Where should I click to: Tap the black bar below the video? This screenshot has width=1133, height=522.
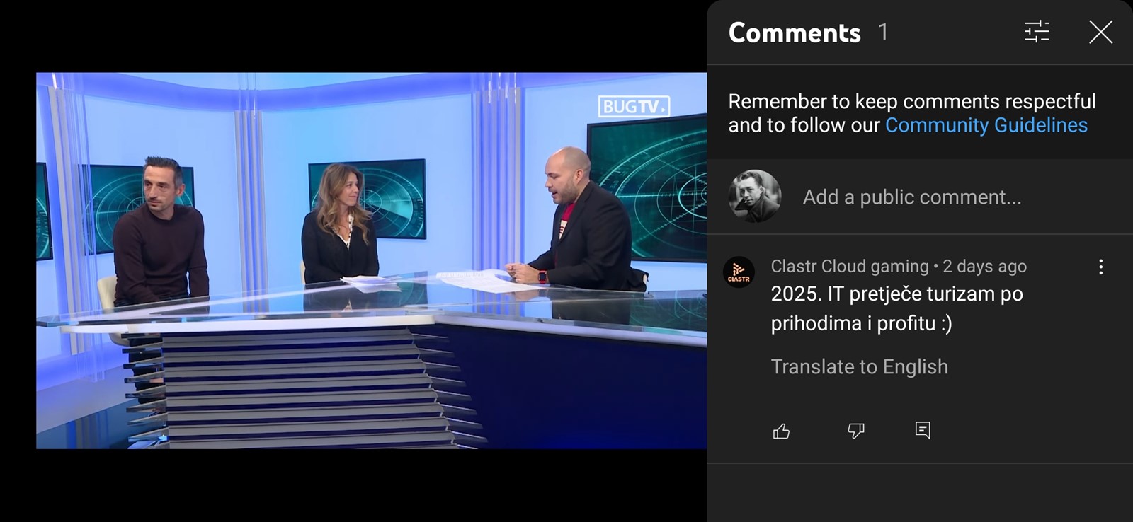(x=371, y=486)
